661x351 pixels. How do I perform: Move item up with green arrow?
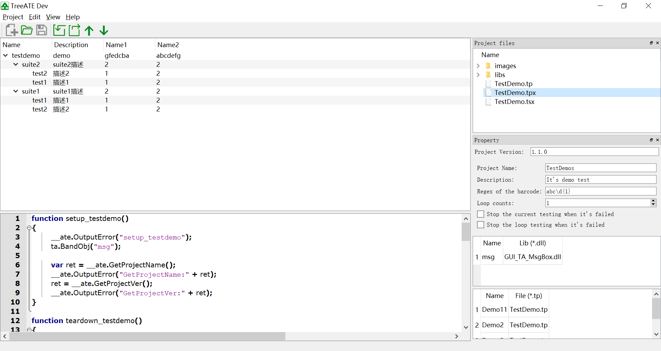tap(89, 31)
